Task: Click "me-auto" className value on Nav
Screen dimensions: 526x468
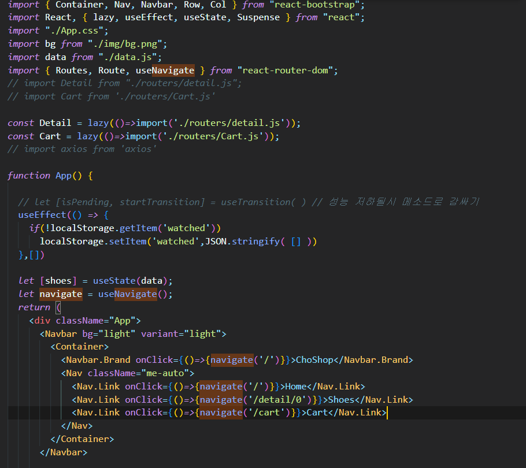Action: point(165,373)
